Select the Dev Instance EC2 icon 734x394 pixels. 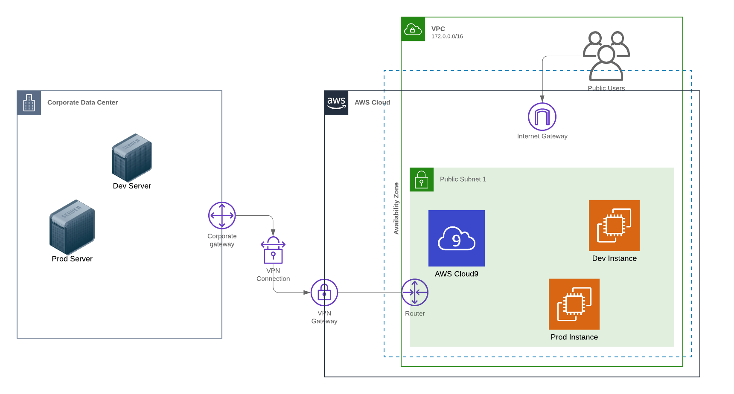(x=614, y=226)
